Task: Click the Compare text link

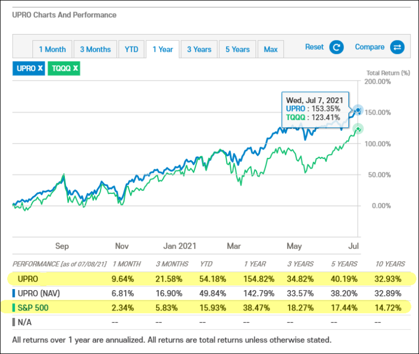Action: (370, 47)
